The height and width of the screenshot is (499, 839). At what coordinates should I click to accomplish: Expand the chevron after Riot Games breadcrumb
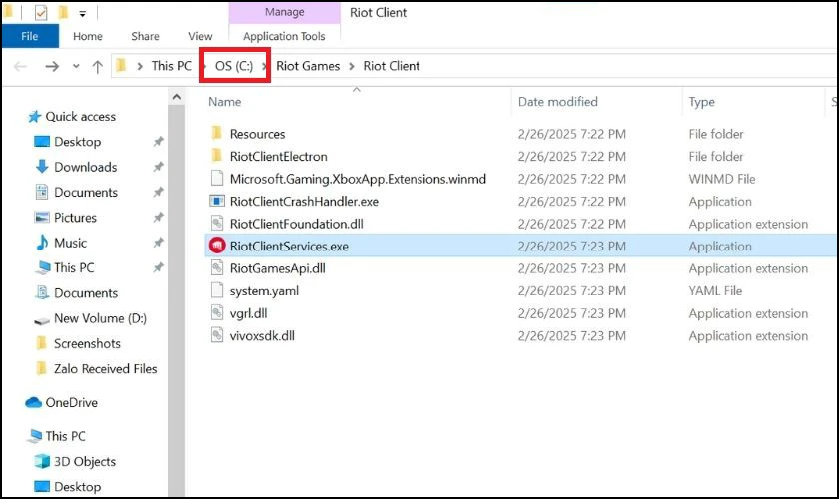(352, 66)
